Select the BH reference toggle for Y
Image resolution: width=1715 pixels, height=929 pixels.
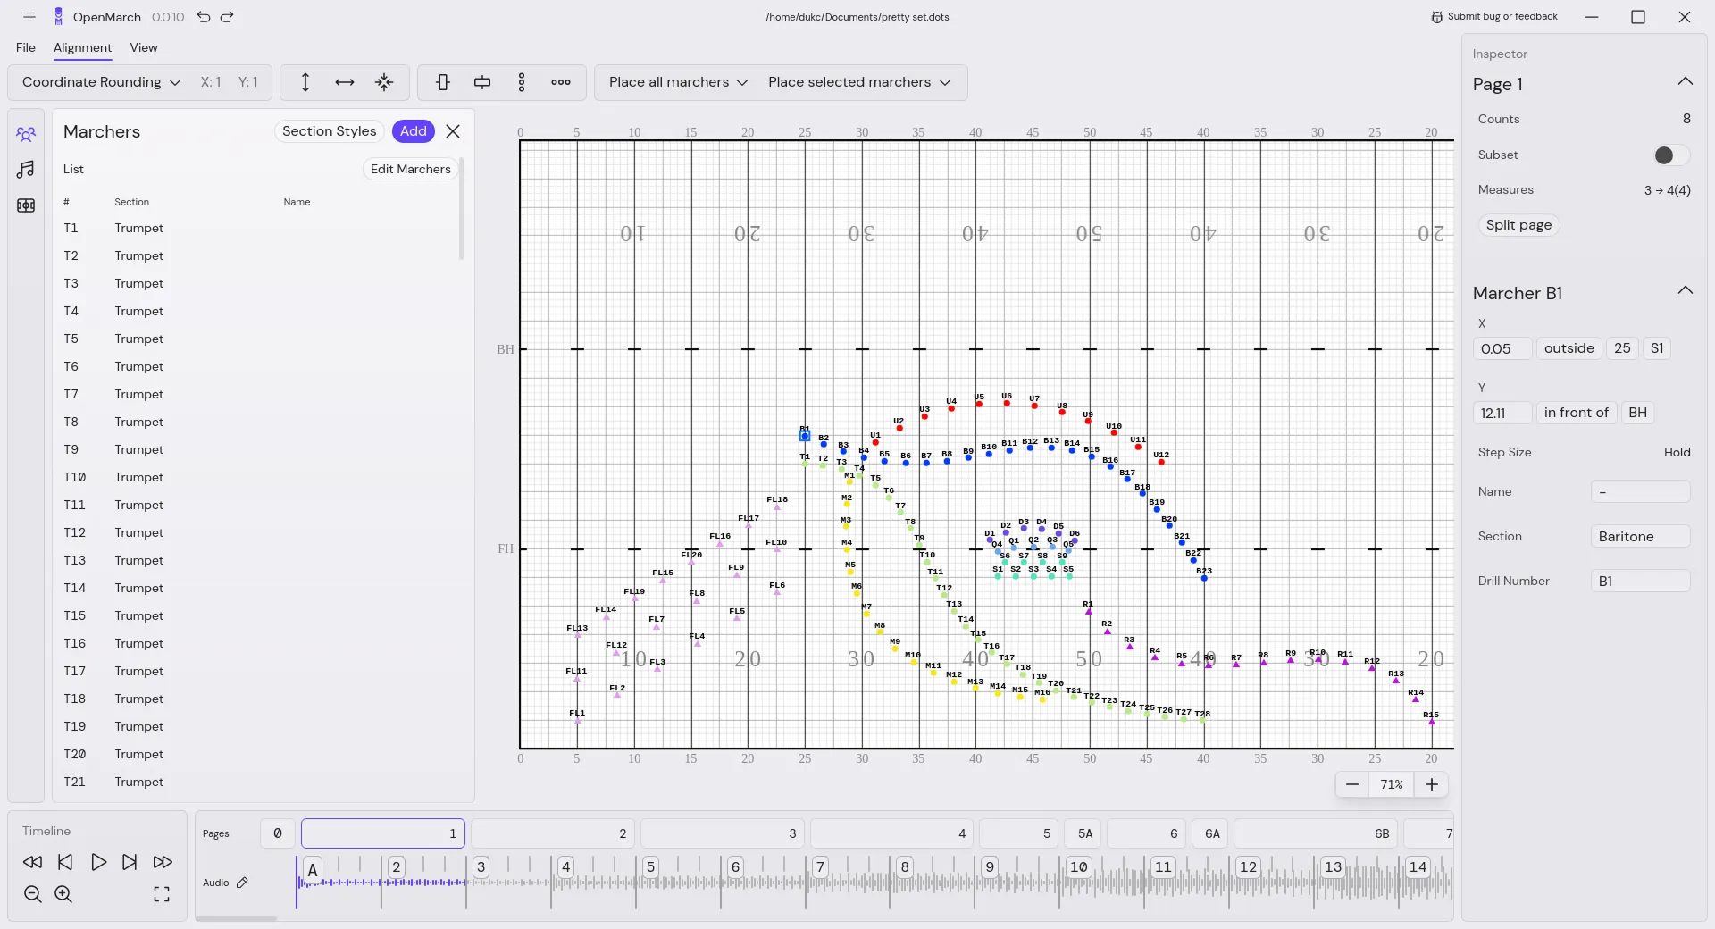pyautogui.click(x=1638, y=413)
